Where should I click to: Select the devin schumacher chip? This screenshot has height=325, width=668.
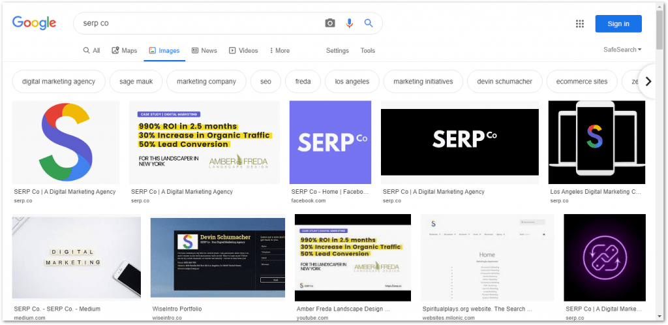[x=505, y=82]
